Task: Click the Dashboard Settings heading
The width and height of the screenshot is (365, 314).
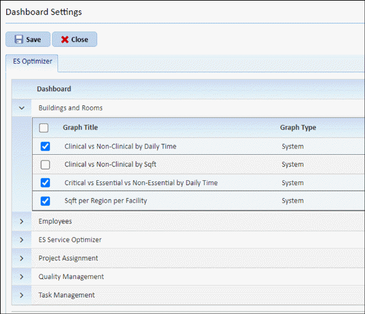Action: pyautogui.click(x=44, y=12)
